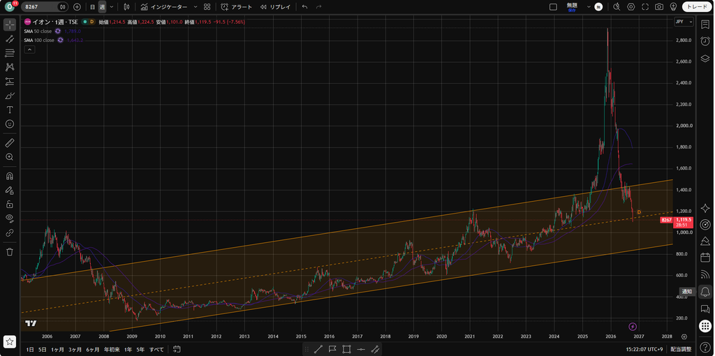Open the forecasting and measurement tools
This screenshot has height=356, width=715.
tap(10, 82)
